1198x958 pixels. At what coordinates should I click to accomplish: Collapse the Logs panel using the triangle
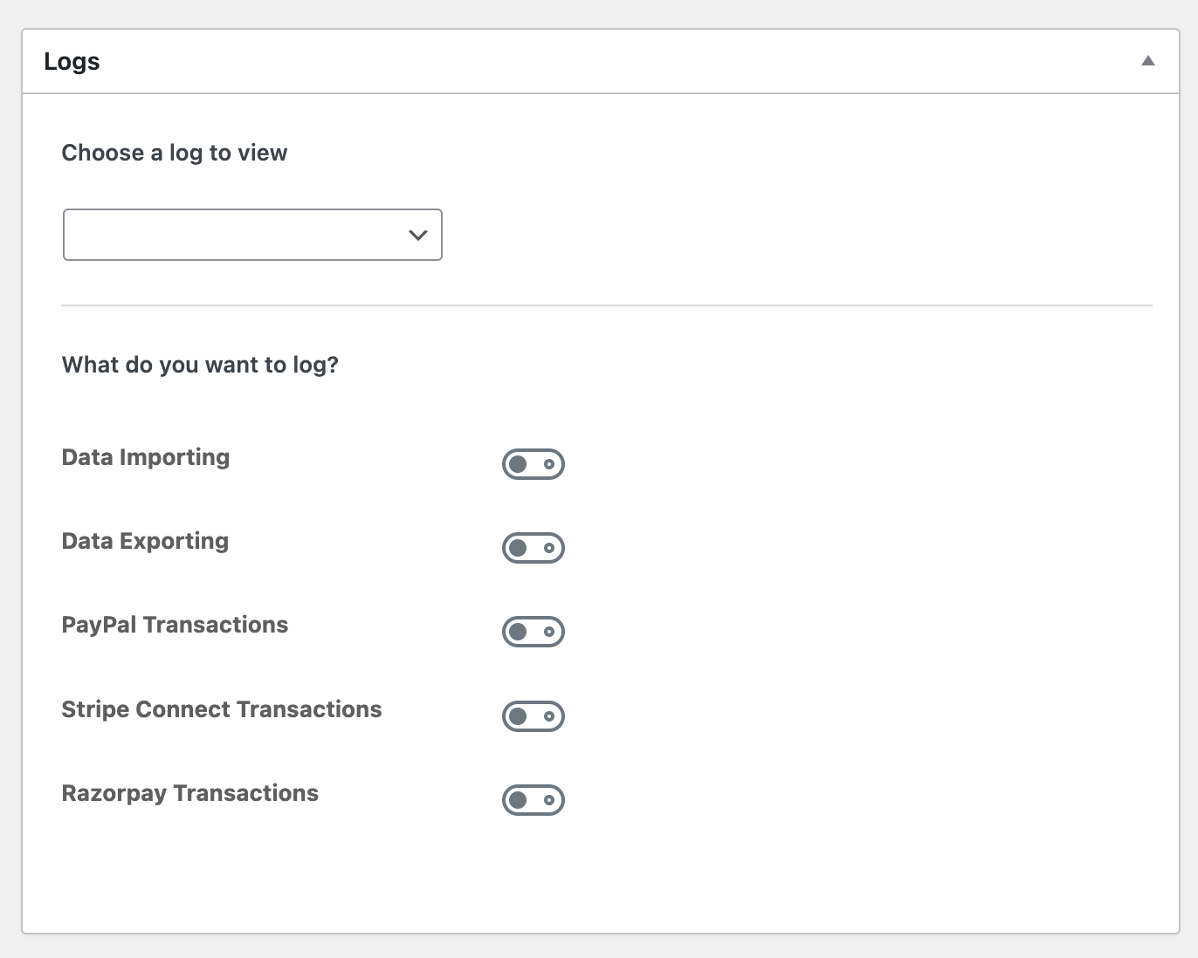point(1148,61)
